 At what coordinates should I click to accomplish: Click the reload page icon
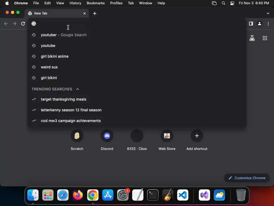tap(23, 24)
